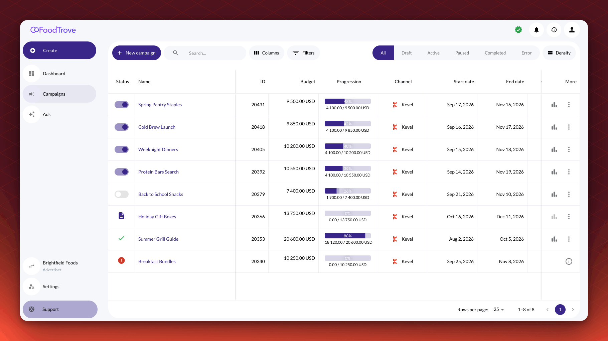Toggle off Spring Pantry Staples campaign
The height and width of the screenshot is (341, 608).
click(122, 105)
